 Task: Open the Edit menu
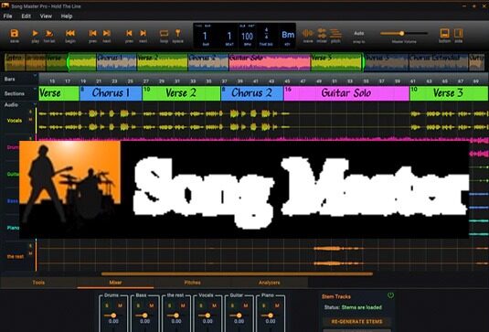point(27,16)
